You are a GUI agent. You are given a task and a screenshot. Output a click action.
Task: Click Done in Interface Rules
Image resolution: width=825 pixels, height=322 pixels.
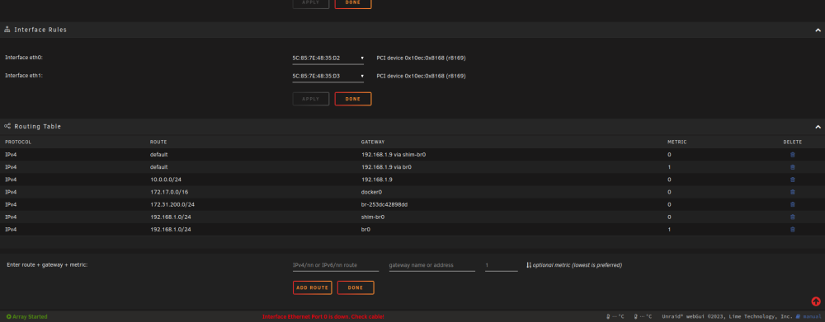(353, 99)
